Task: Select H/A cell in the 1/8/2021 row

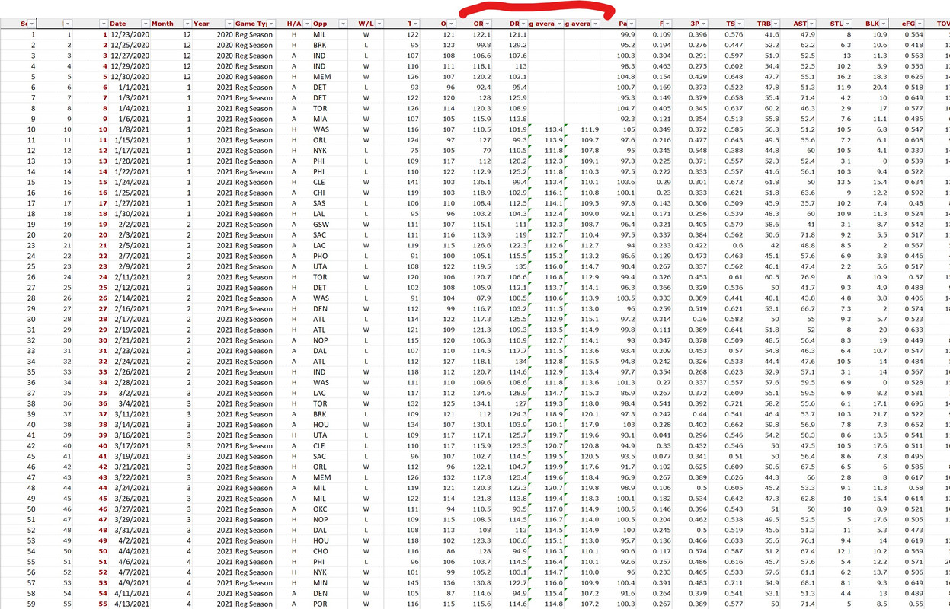Action: click(x=293, y=129)
